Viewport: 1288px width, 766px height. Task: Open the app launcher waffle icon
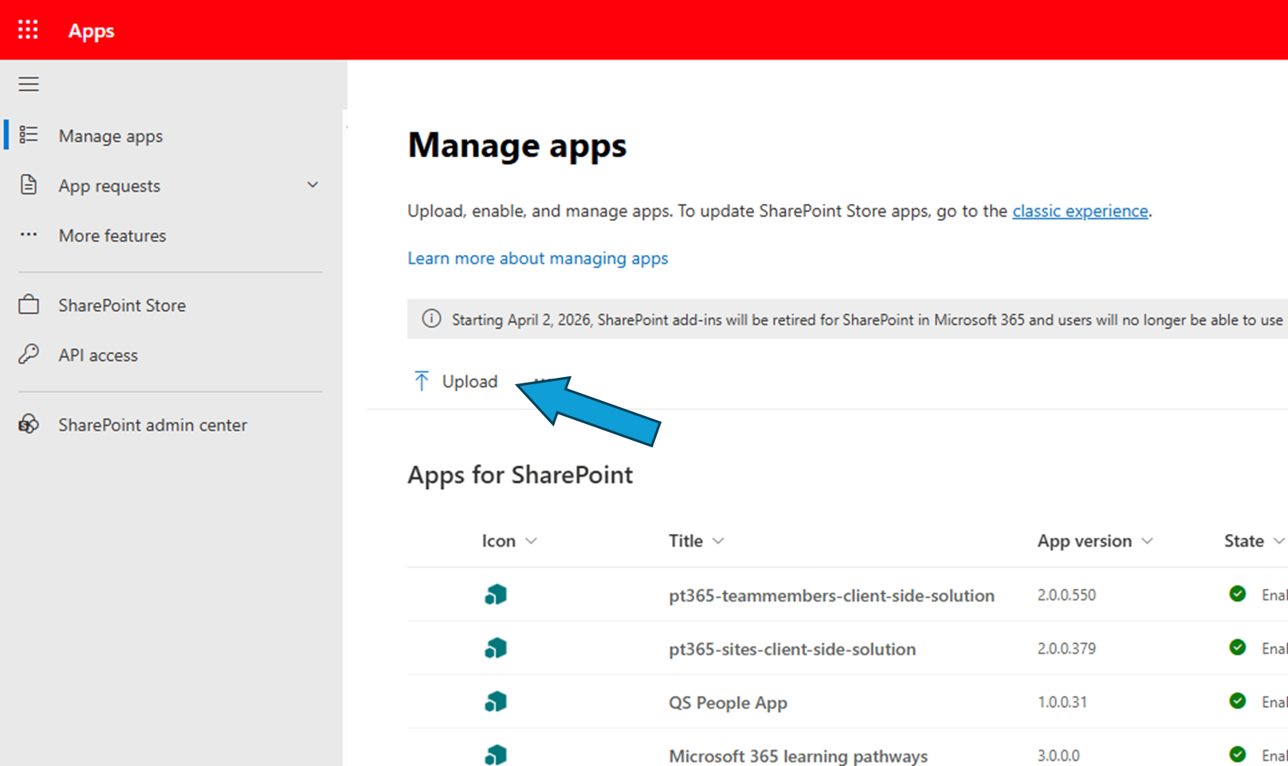[x=28, y=30]
